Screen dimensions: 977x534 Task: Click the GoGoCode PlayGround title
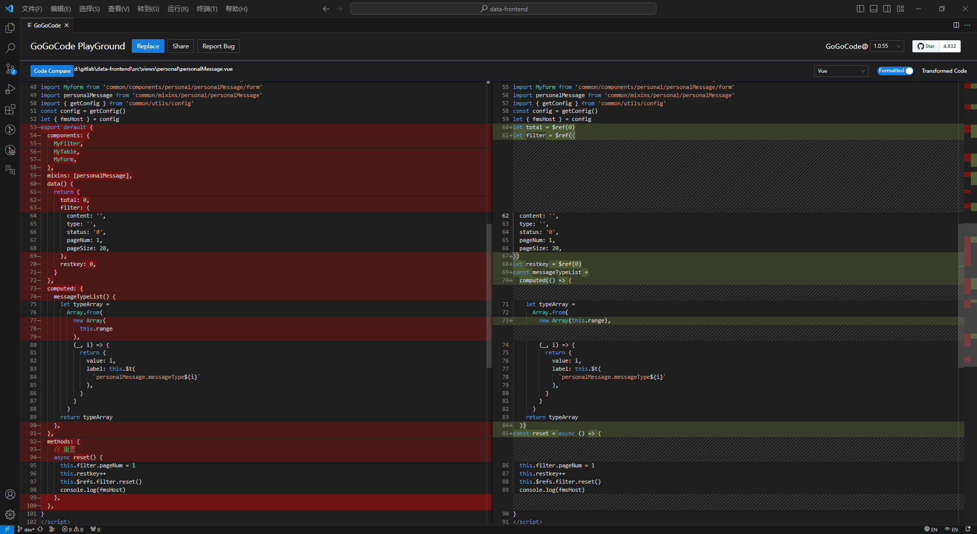[77, 46]
